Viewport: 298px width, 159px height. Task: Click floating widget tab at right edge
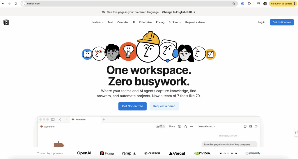click(296, 132)
